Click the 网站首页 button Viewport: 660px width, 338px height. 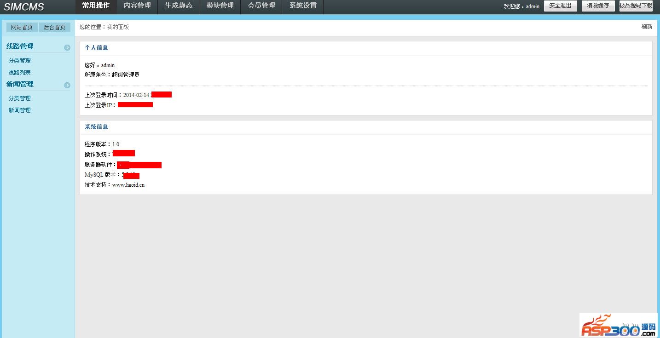22,28
